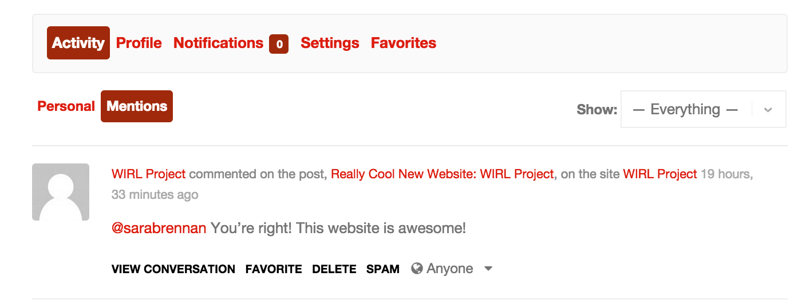Open the Settings tab

[330, 43]
